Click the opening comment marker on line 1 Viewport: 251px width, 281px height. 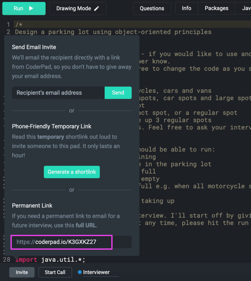19,24
